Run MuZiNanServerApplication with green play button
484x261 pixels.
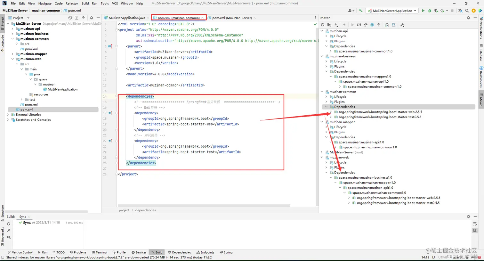pyautogui.click(x=423, y=11)
